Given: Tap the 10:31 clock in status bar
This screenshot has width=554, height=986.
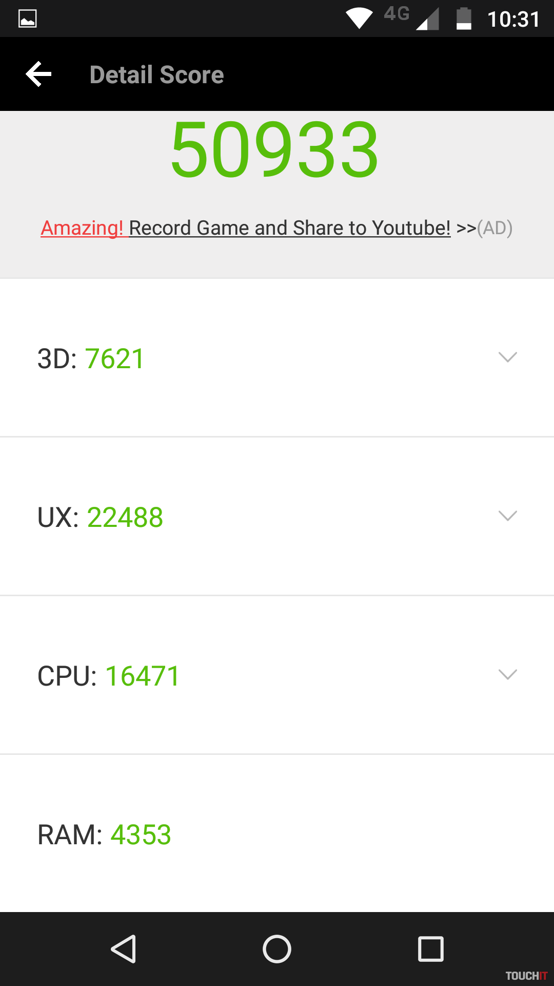Looking at the screenshot, I should [x=513, y=20].
